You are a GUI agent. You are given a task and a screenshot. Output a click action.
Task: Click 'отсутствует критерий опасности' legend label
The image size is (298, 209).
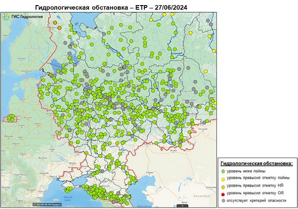(257, 200)
